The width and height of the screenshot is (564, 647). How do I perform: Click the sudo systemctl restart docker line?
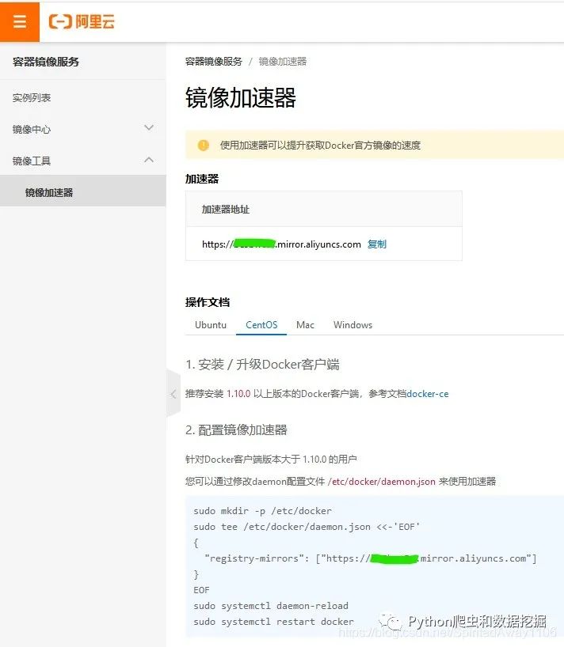[273, 622]
